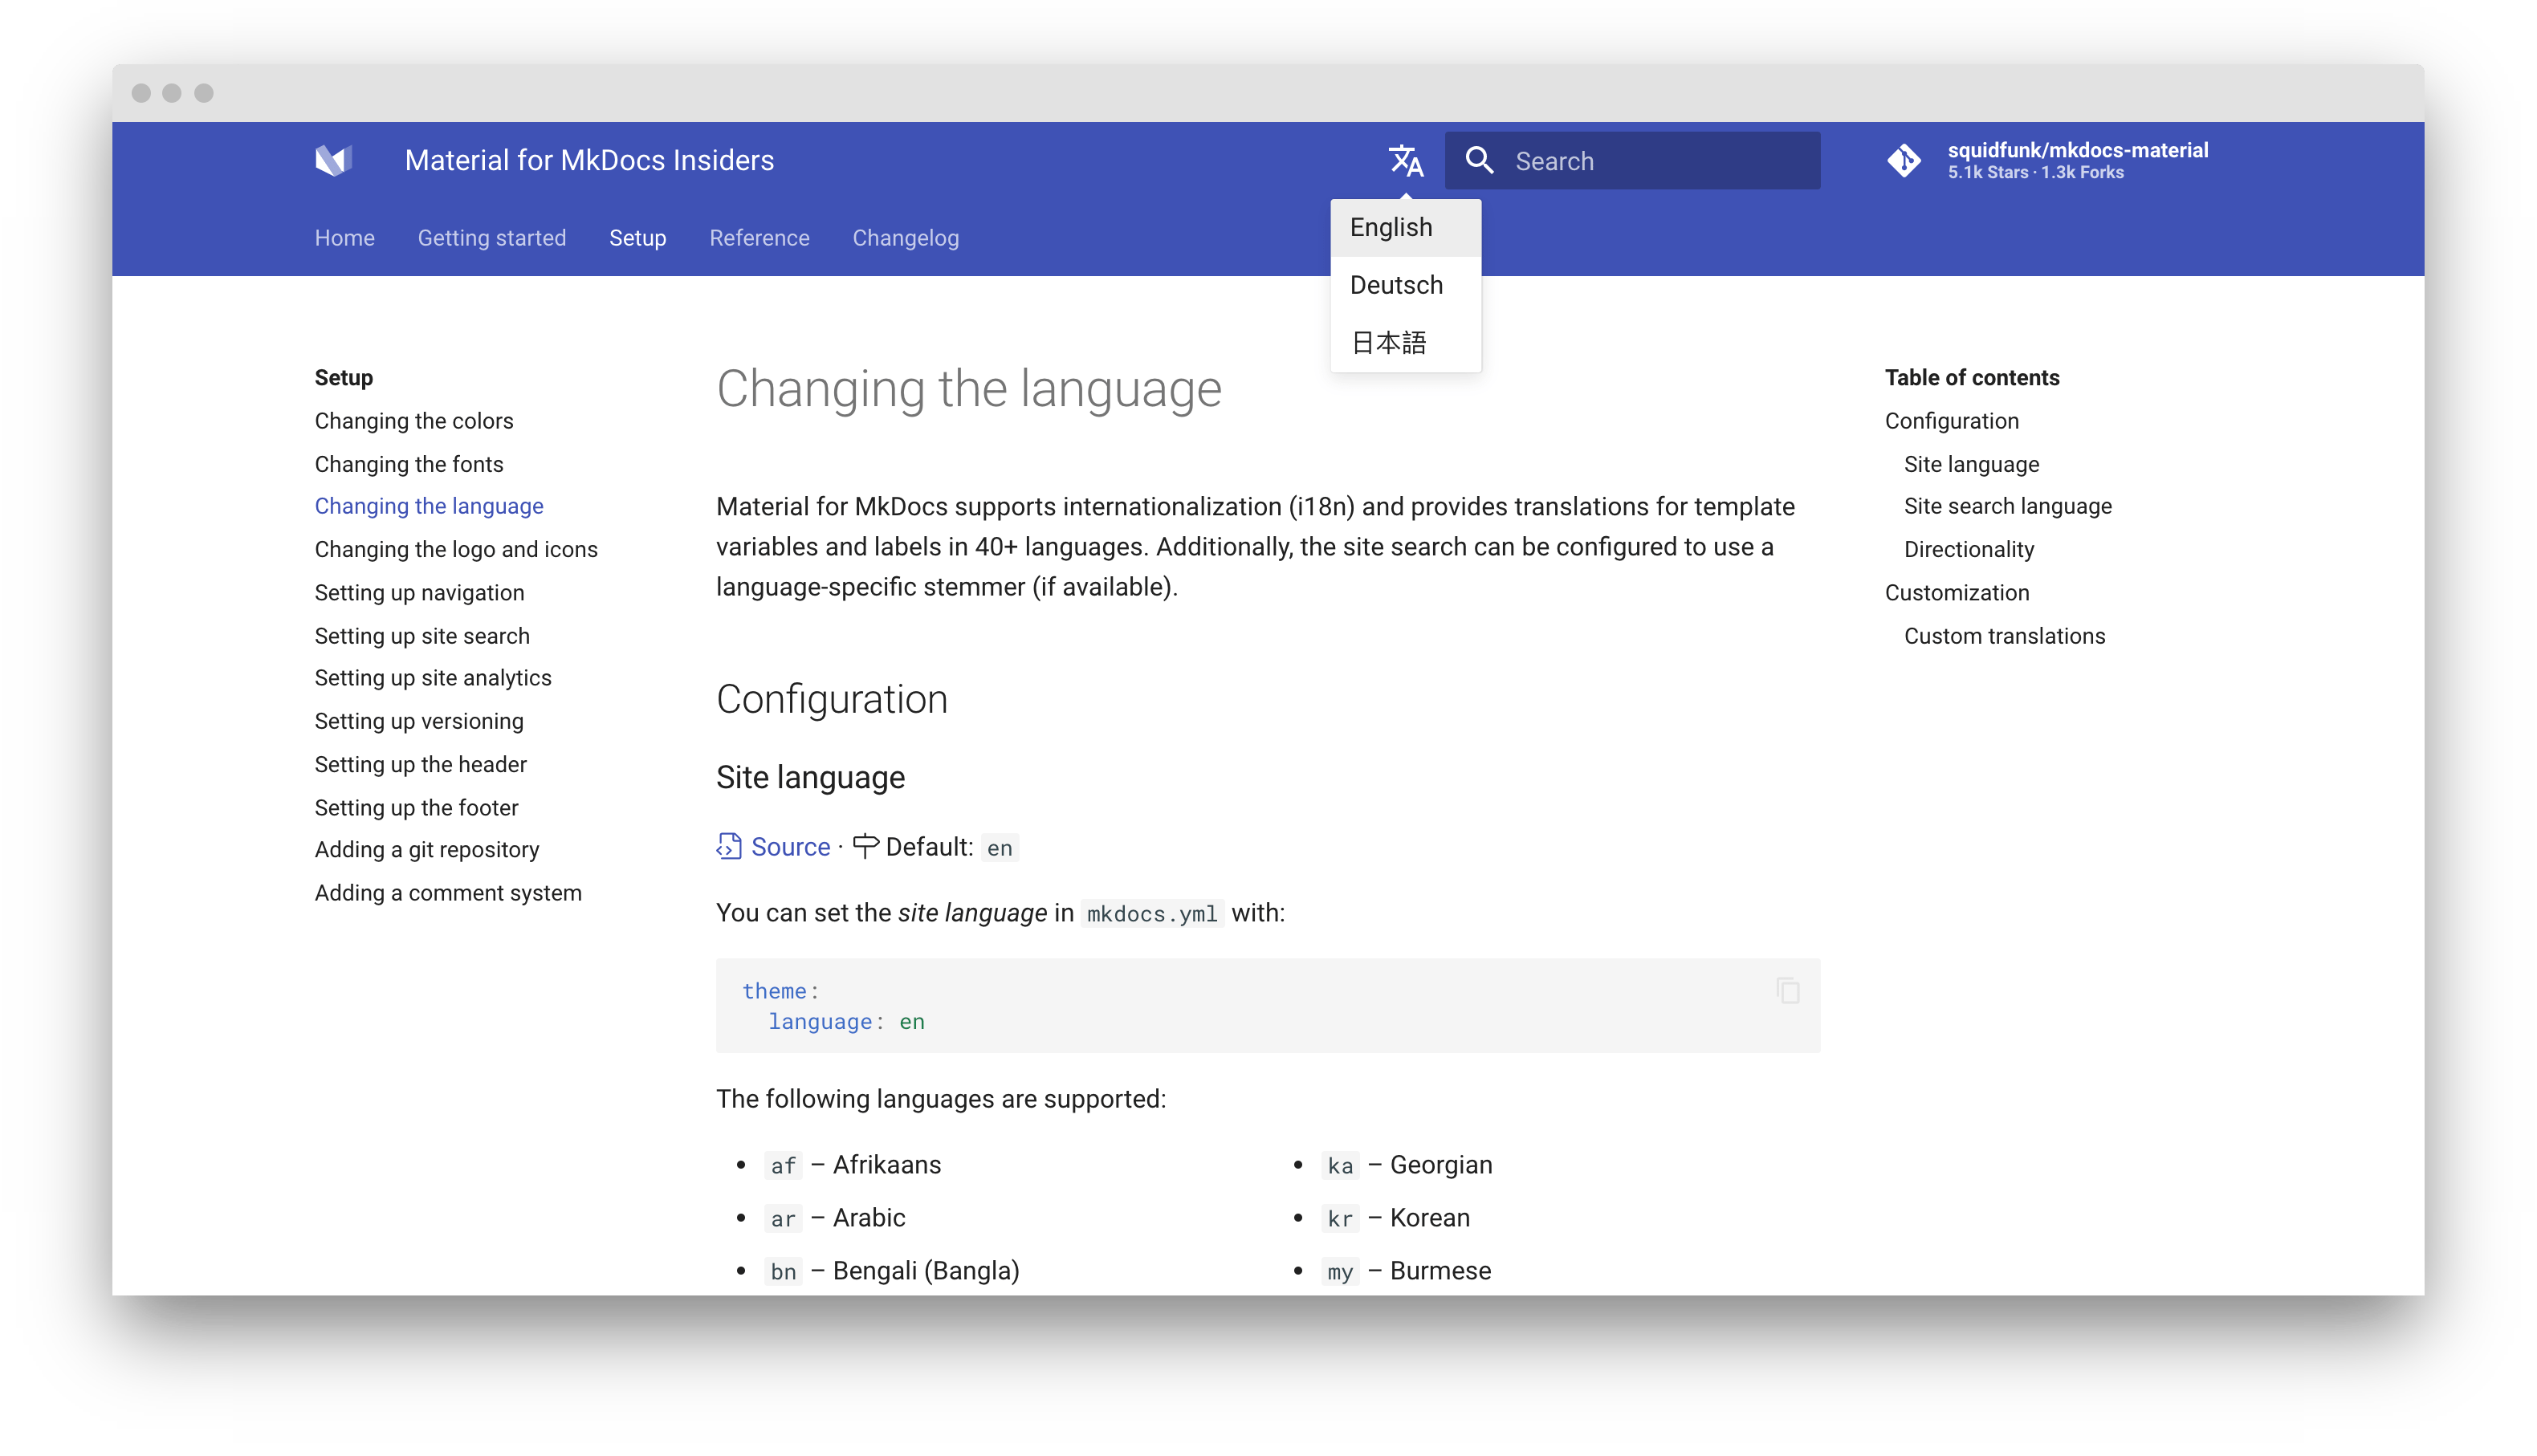Select 日本語 from the language menu
2537x1456 pixels.
tap(1405, 343)
